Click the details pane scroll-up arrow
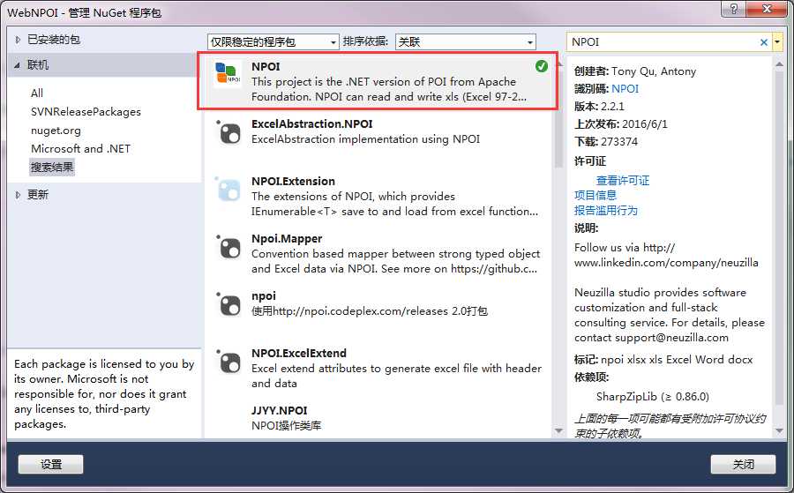This screenshot has width=794, height=493. [779, 64]
